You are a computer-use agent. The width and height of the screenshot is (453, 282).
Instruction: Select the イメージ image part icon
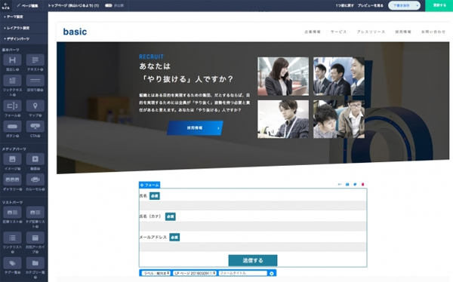[x=12, y=159]
